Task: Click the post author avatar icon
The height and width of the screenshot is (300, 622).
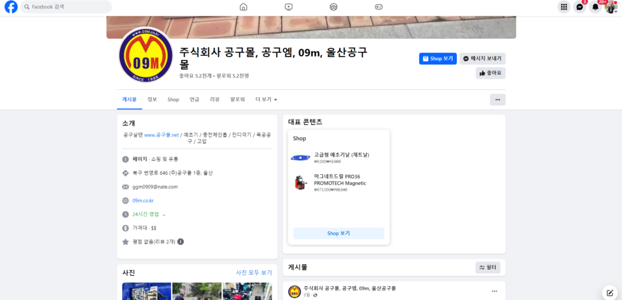Action: click(294, 291)
